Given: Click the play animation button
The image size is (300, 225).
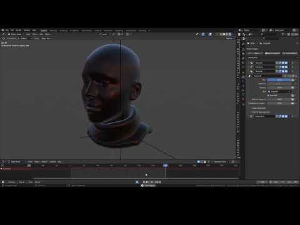Looking at the screenshot, I should tap(151, 182).
